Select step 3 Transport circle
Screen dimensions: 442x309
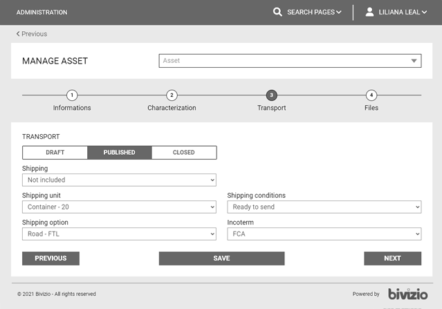click(271, 95)
